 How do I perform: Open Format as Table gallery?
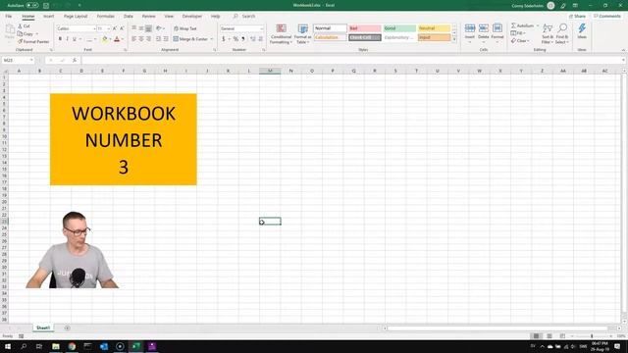point(303,34)
